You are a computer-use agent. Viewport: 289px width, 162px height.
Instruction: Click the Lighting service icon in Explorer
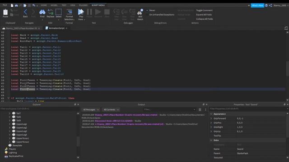6,153
